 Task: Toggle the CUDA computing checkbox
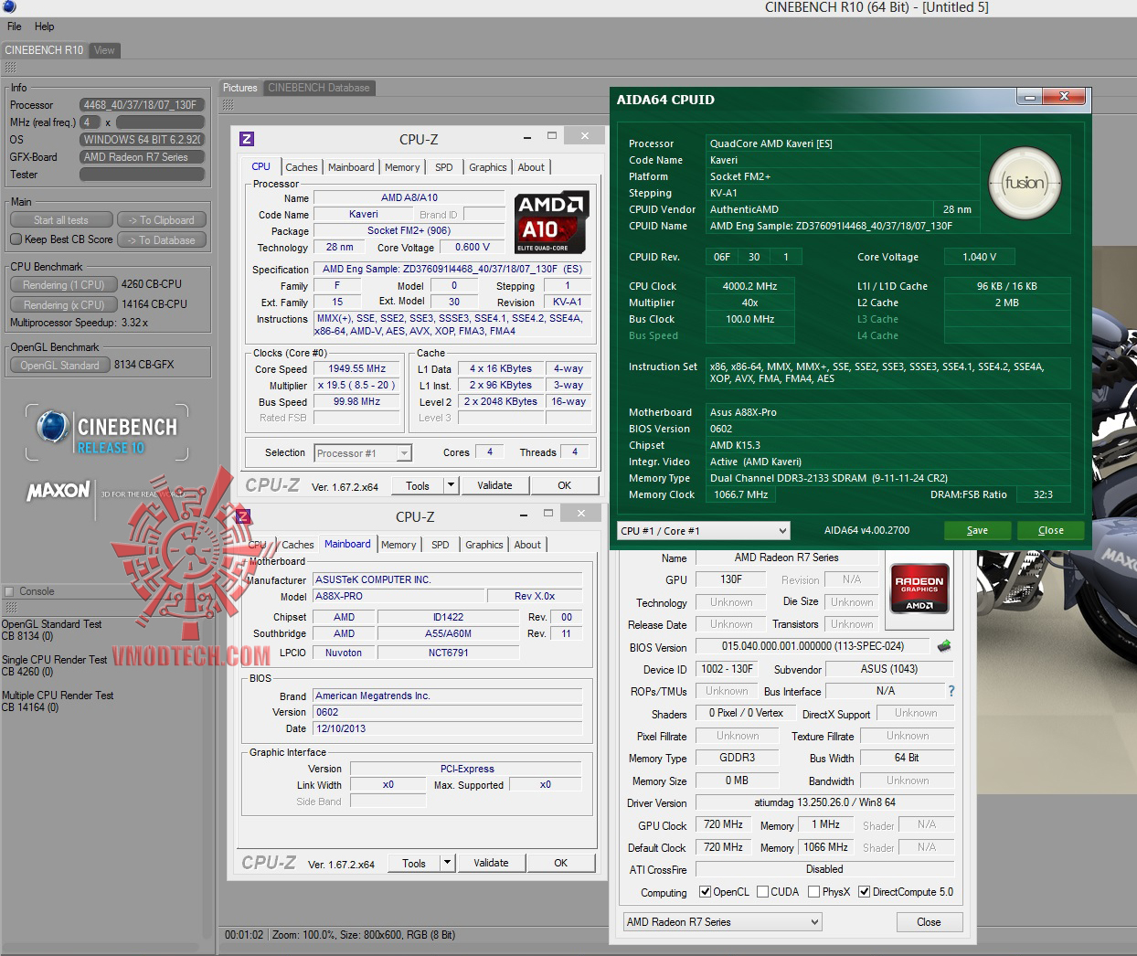(762, 892)
